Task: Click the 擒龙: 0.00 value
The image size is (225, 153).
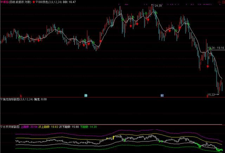Action: pyautogui.click(x=40, y=99)
